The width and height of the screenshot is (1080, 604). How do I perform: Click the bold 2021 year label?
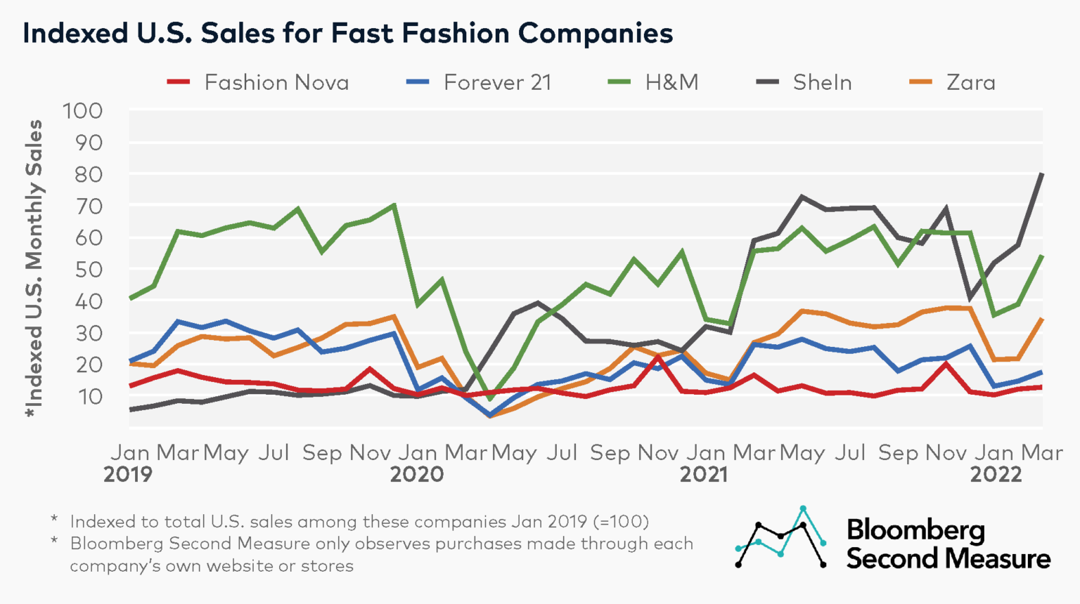tap(704, 475)
